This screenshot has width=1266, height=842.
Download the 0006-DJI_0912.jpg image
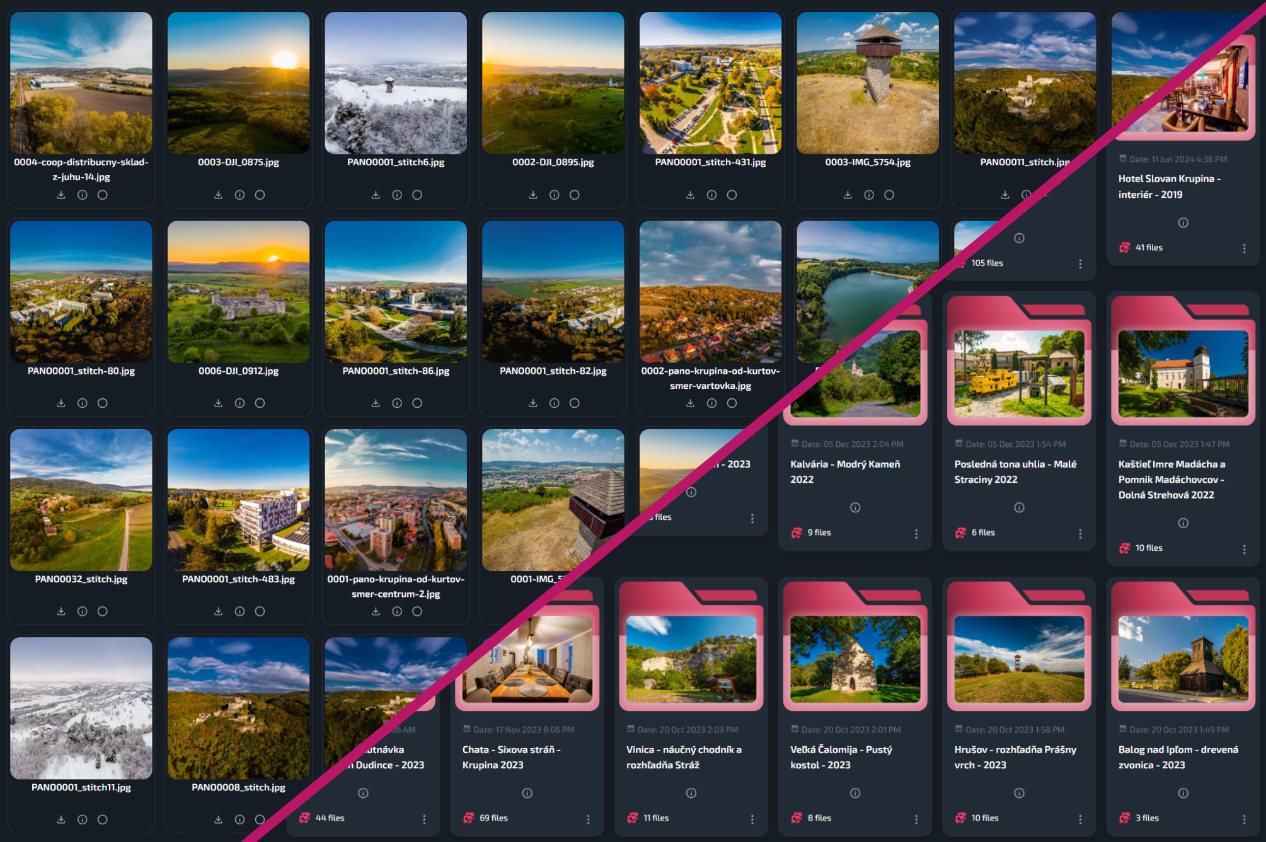218,403
